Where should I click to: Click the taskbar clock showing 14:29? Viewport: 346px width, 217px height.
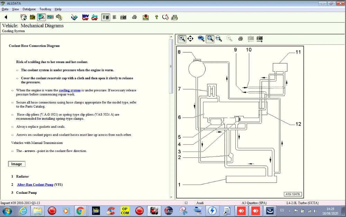pyautogui.click(x=330, y=211)
